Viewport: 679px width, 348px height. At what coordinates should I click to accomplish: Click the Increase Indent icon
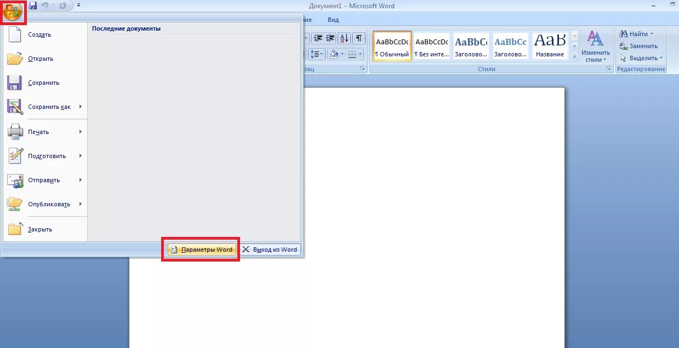[x=330, y=38]
